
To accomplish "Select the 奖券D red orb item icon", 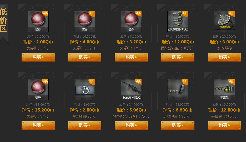I will [x=85, y=22].
